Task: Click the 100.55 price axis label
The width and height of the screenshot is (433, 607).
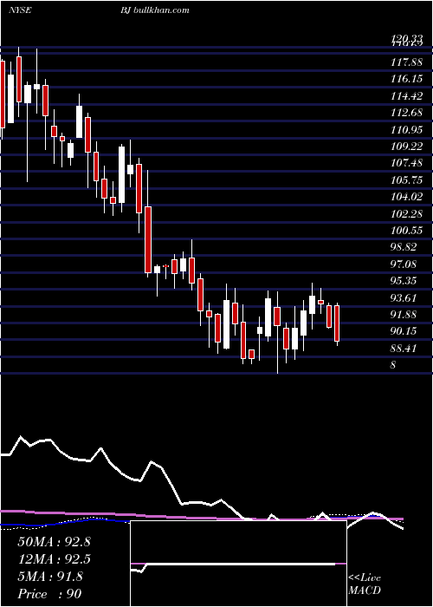Action: pos(406,232)
